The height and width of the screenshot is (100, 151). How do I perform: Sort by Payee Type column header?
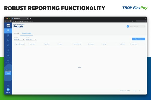(x=47, y=44)
